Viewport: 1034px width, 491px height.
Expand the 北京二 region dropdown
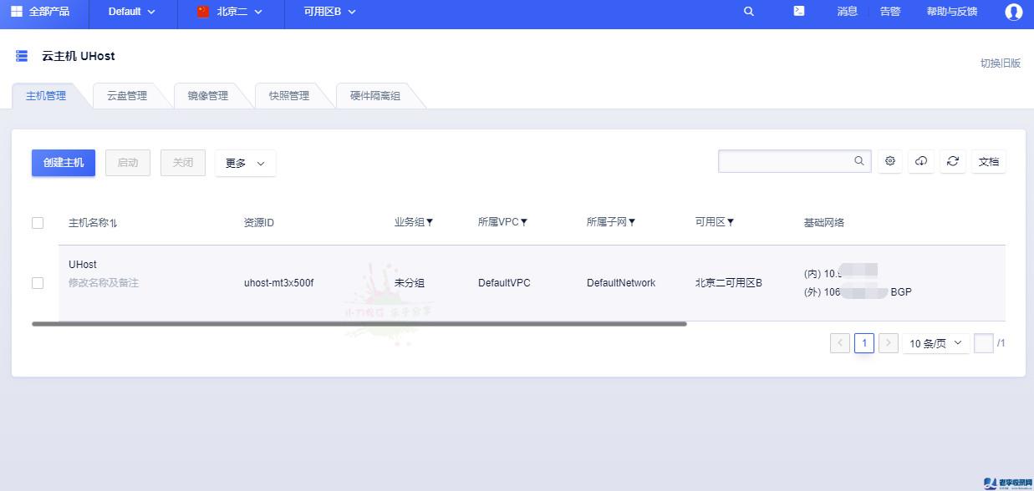click(x=230, y=12)
